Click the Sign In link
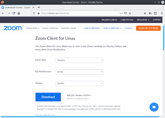The image size is (165, 118). pyautogui.click(x=129, y=28)
